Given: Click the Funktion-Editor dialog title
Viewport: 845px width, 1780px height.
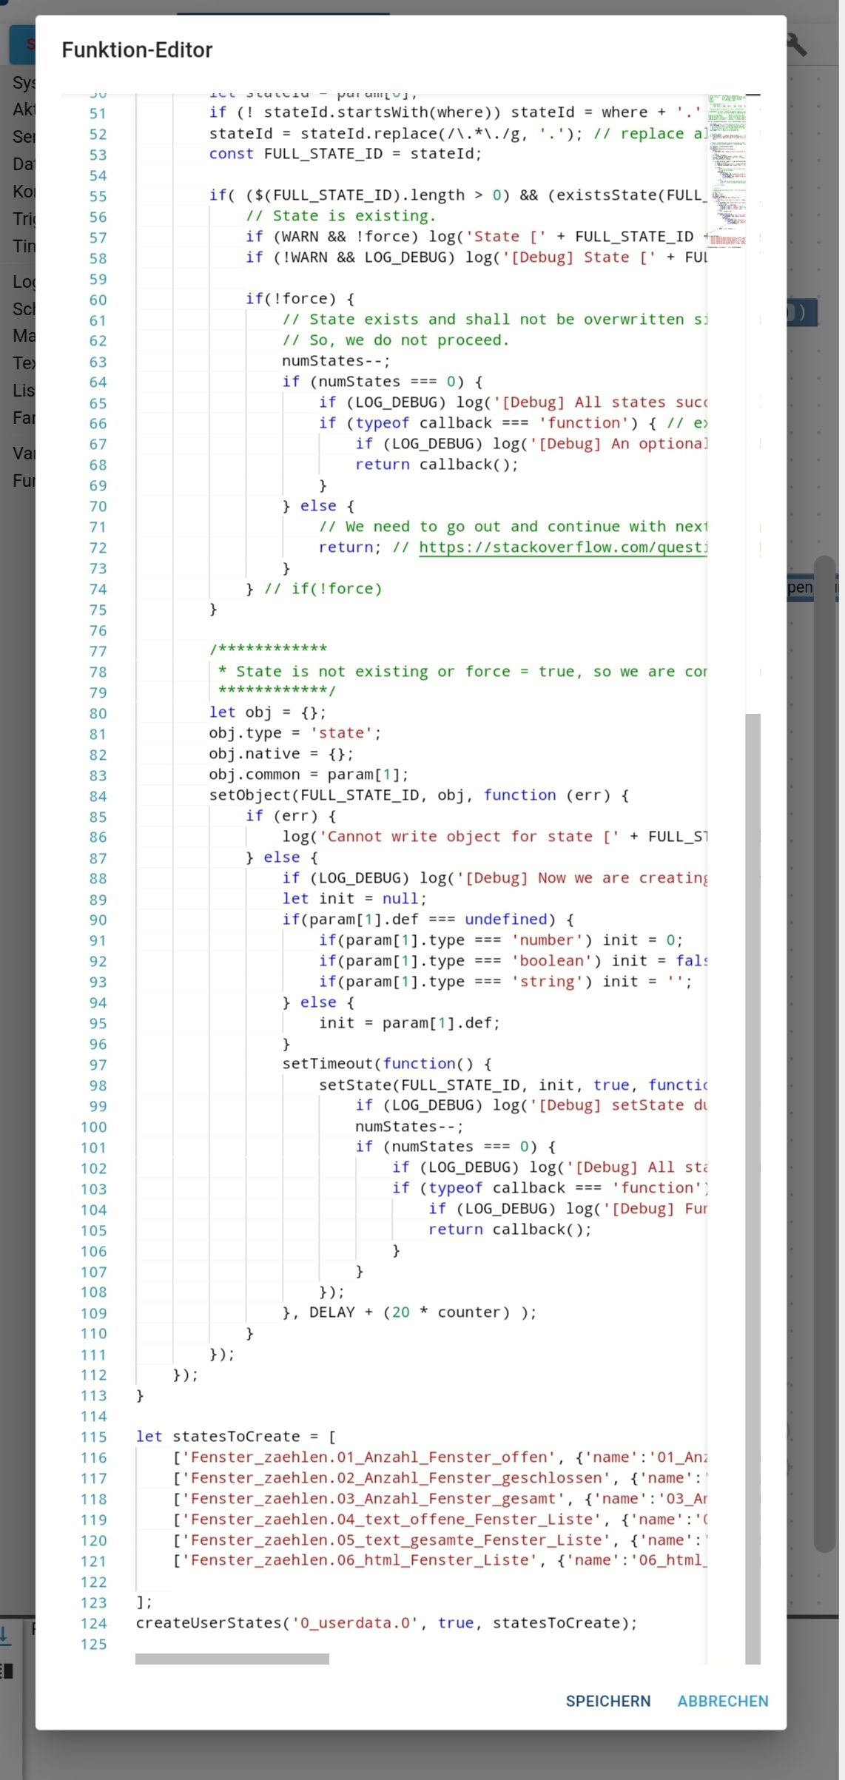Looking at the screenshot, I should coord(137,50).
